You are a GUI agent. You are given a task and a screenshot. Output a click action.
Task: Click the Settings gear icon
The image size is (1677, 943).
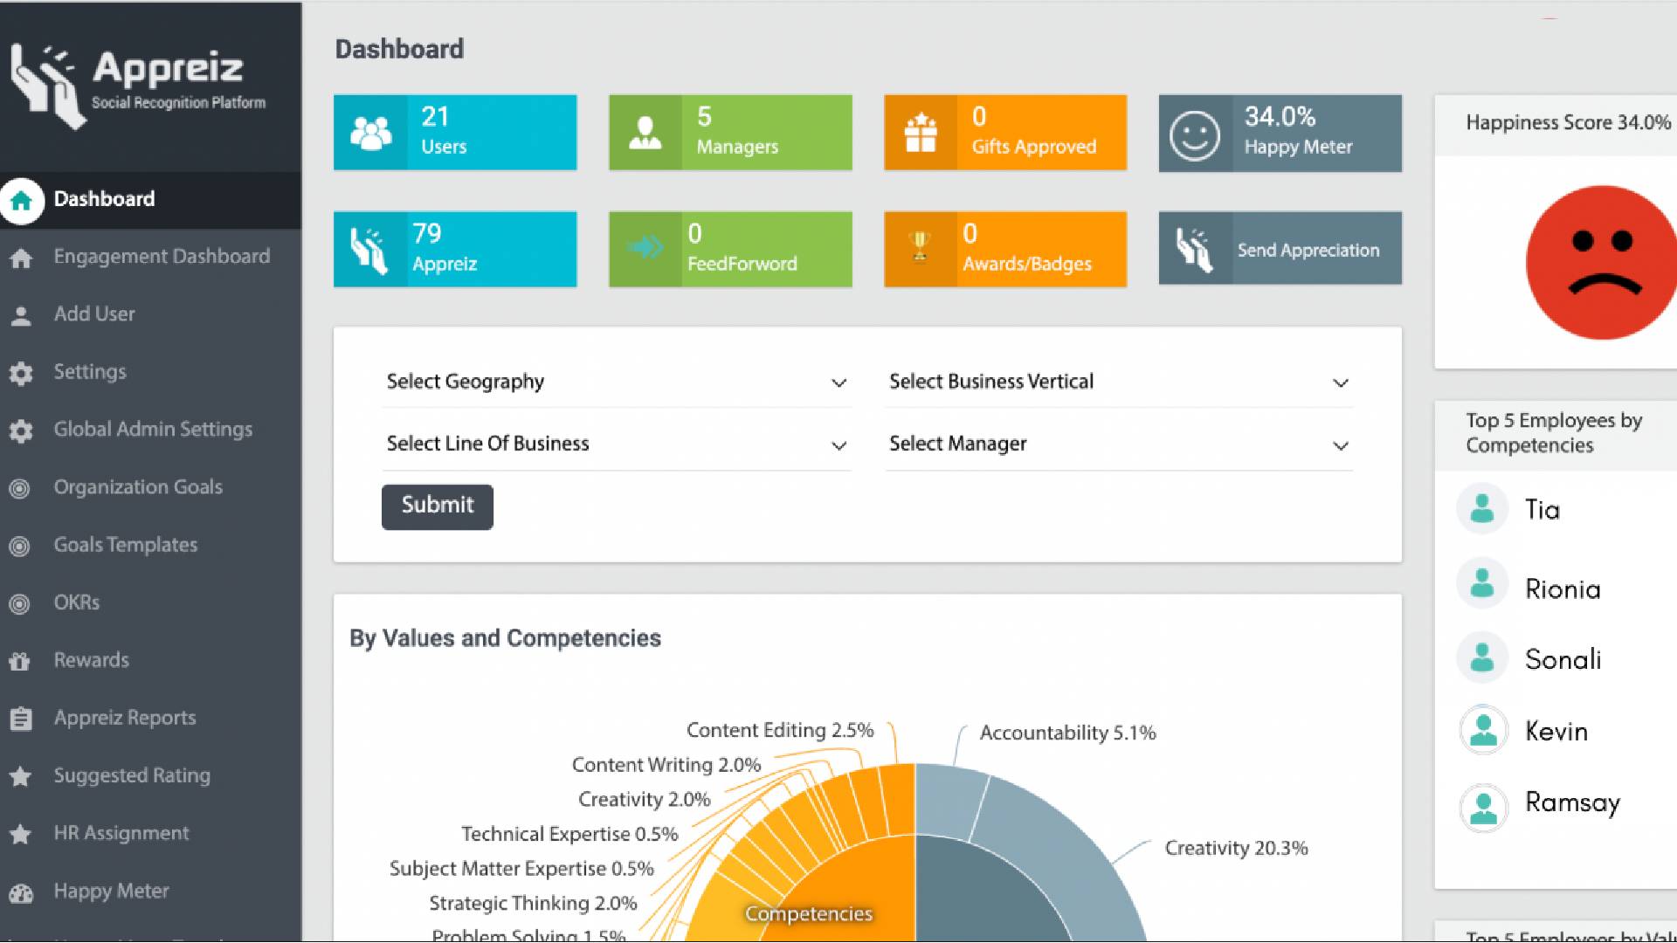tap(21, 374)
